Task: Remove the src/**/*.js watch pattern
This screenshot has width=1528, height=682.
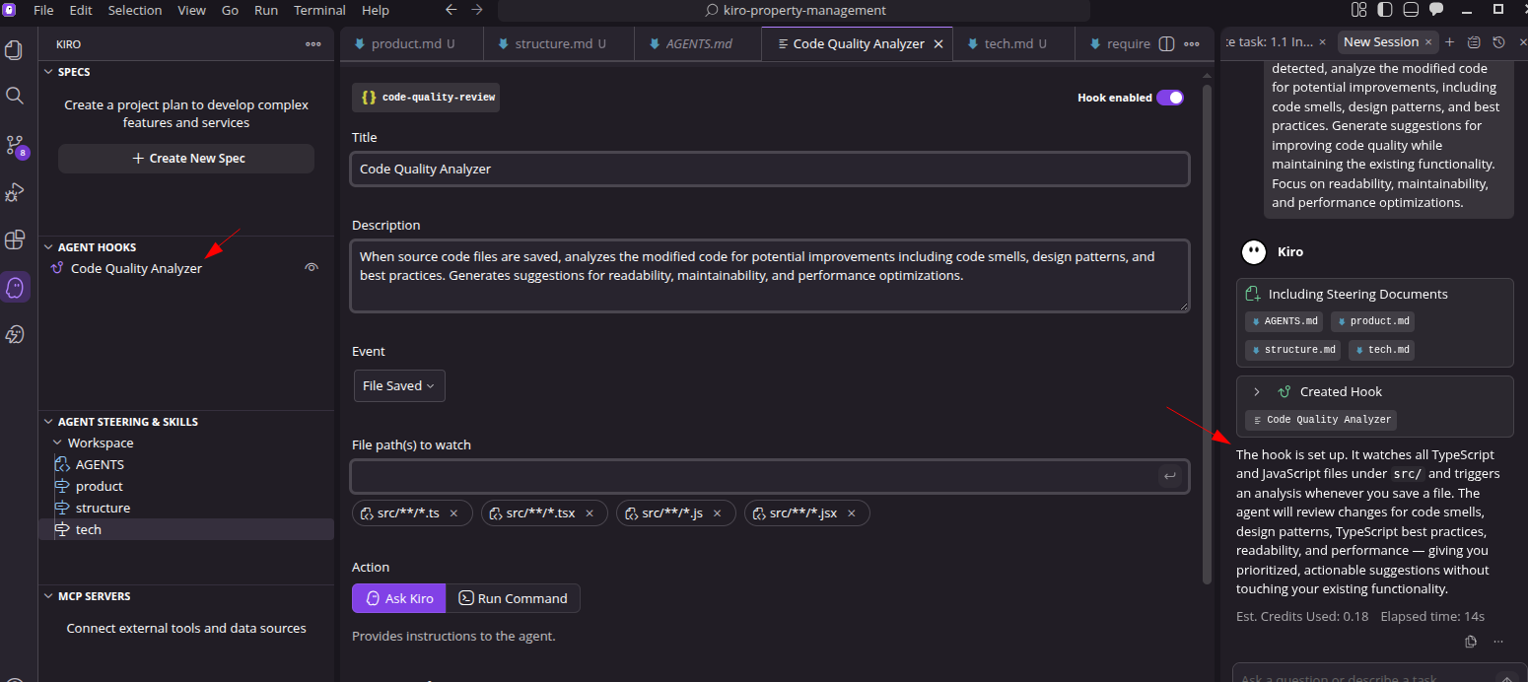Action: pos(717,513)
